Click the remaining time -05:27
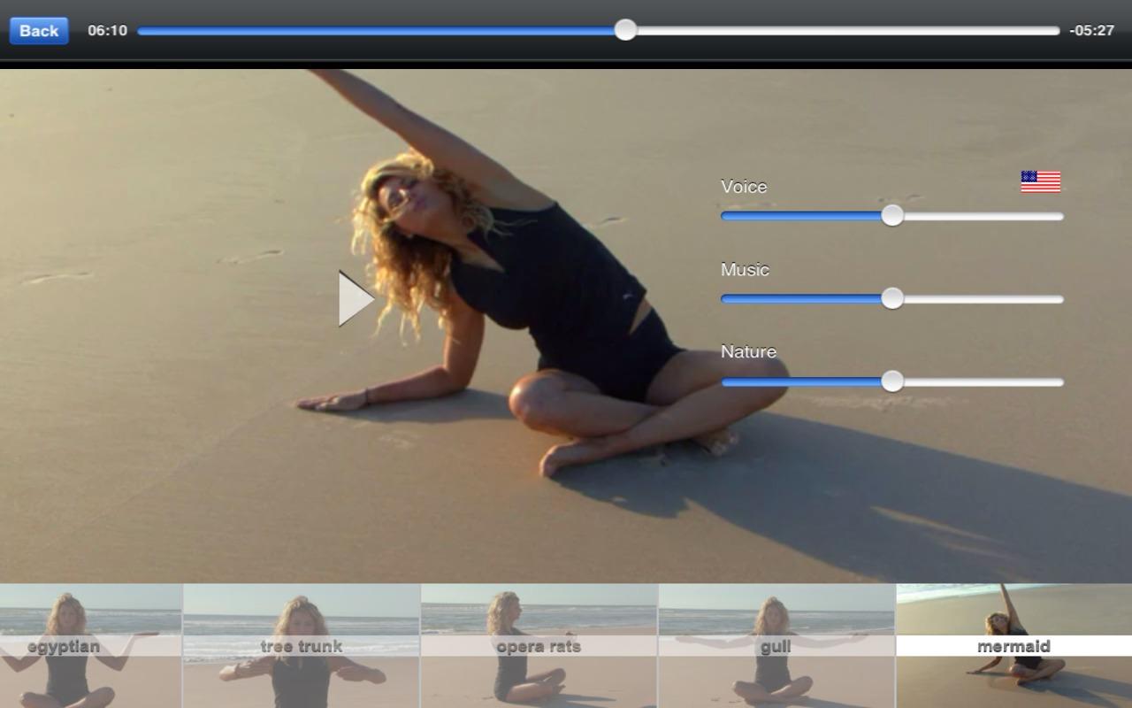Screen dimensions: 1132x708 coord(1091,30)
